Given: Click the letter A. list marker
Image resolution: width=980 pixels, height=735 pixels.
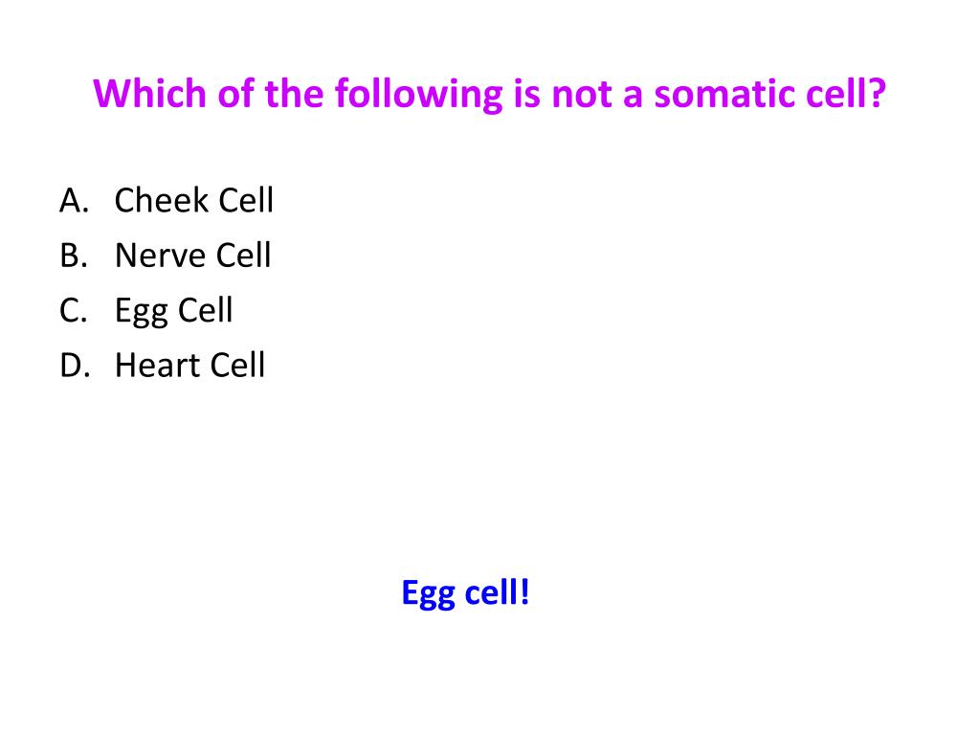Looking at the screenshot, I should tap(75, 201).
